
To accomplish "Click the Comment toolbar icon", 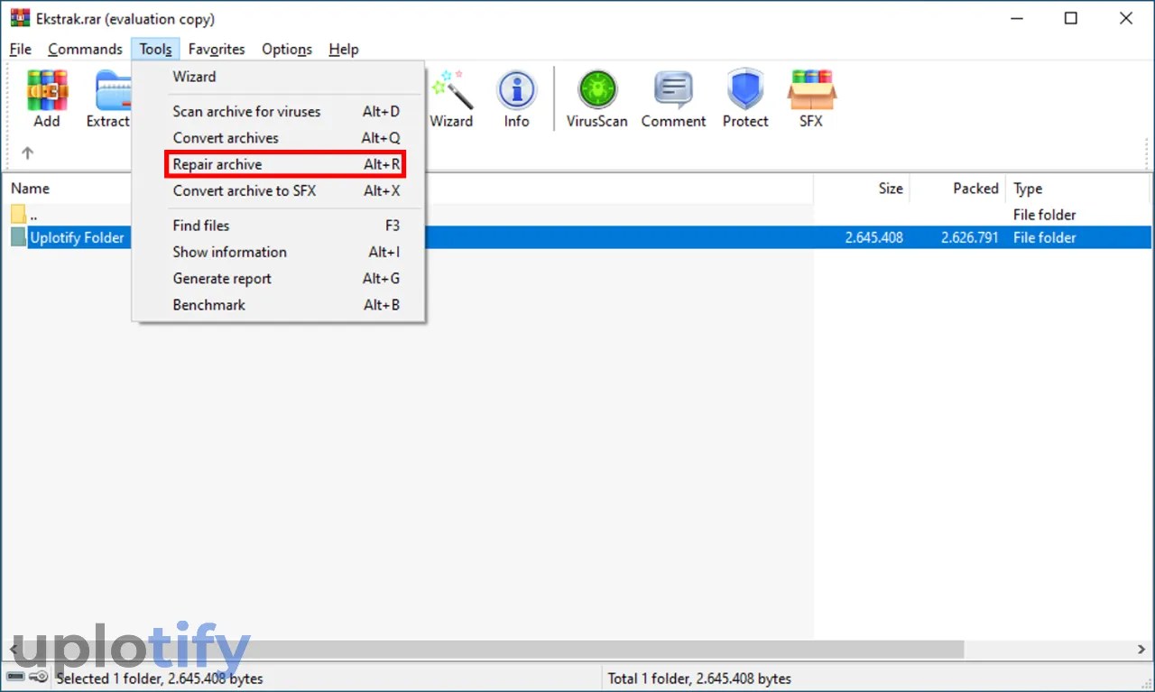I will pyautogui.click(x=673, y=99).
